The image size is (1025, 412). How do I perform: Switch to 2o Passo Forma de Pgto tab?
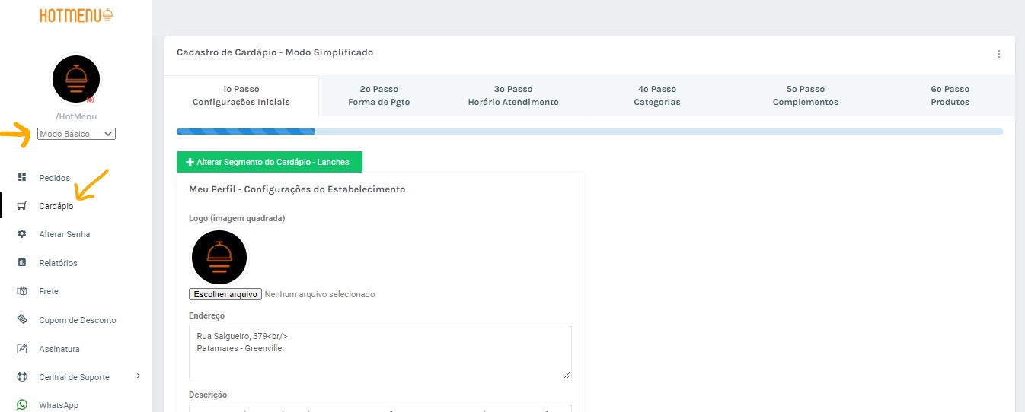click(379, 96)
